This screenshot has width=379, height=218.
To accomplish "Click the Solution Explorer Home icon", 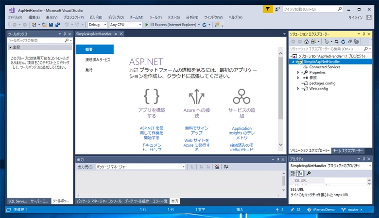I will tap(307, 42).
